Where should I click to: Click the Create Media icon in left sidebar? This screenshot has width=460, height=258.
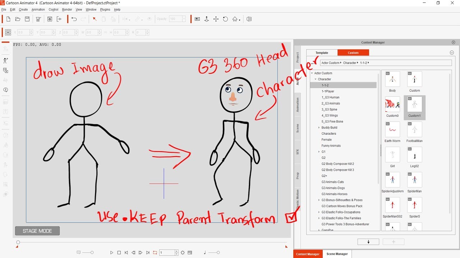5,71
